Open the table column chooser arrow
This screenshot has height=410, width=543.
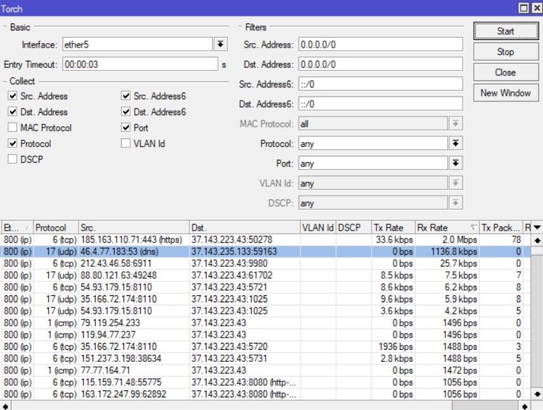[x=537, y=227]
